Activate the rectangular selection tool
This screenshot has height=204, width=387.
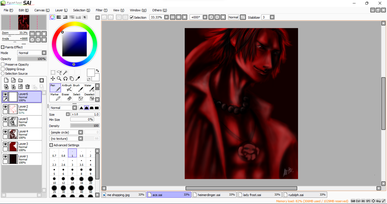tap(53, 72)
